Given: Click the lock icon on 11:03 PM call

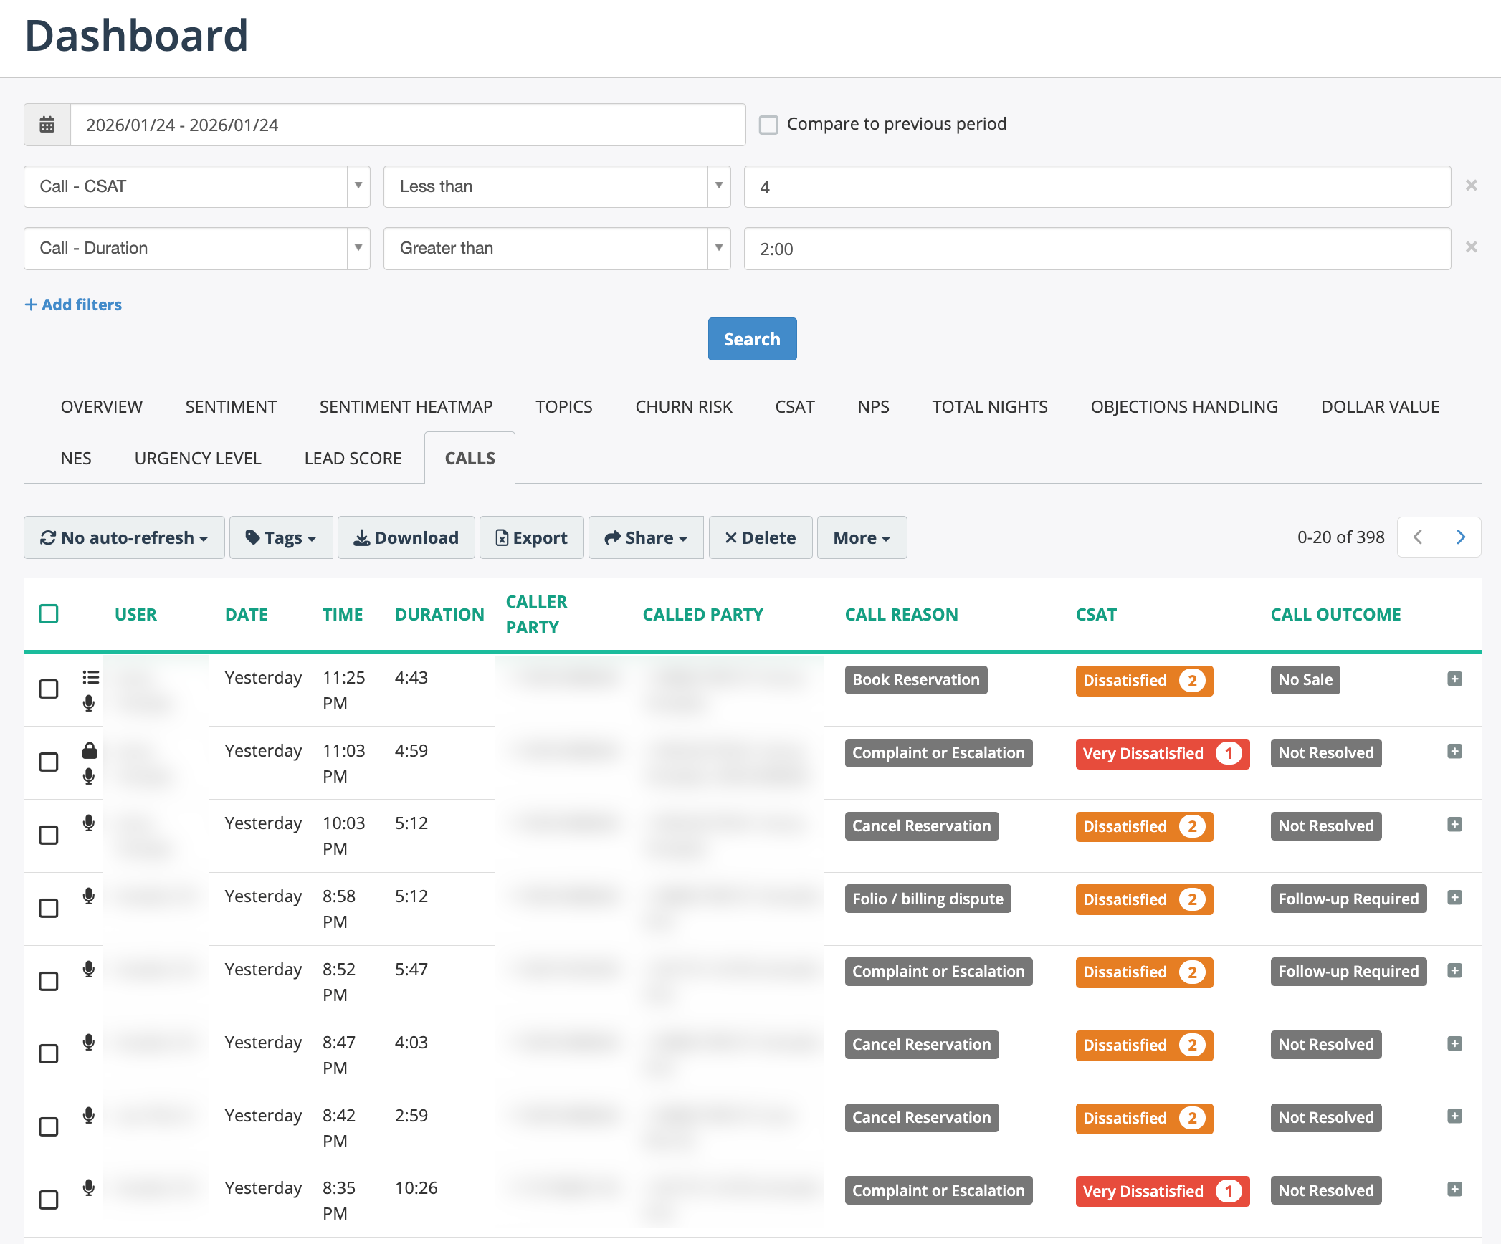Looking at the screenshot, I should pyautogui.click(x=89, y=750).
